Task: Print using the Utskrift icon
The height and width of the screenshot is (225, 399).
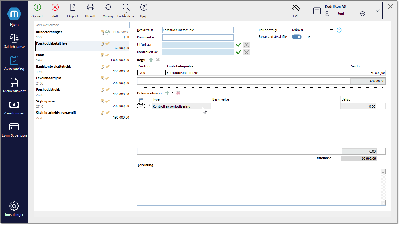Action: (90, 11)
